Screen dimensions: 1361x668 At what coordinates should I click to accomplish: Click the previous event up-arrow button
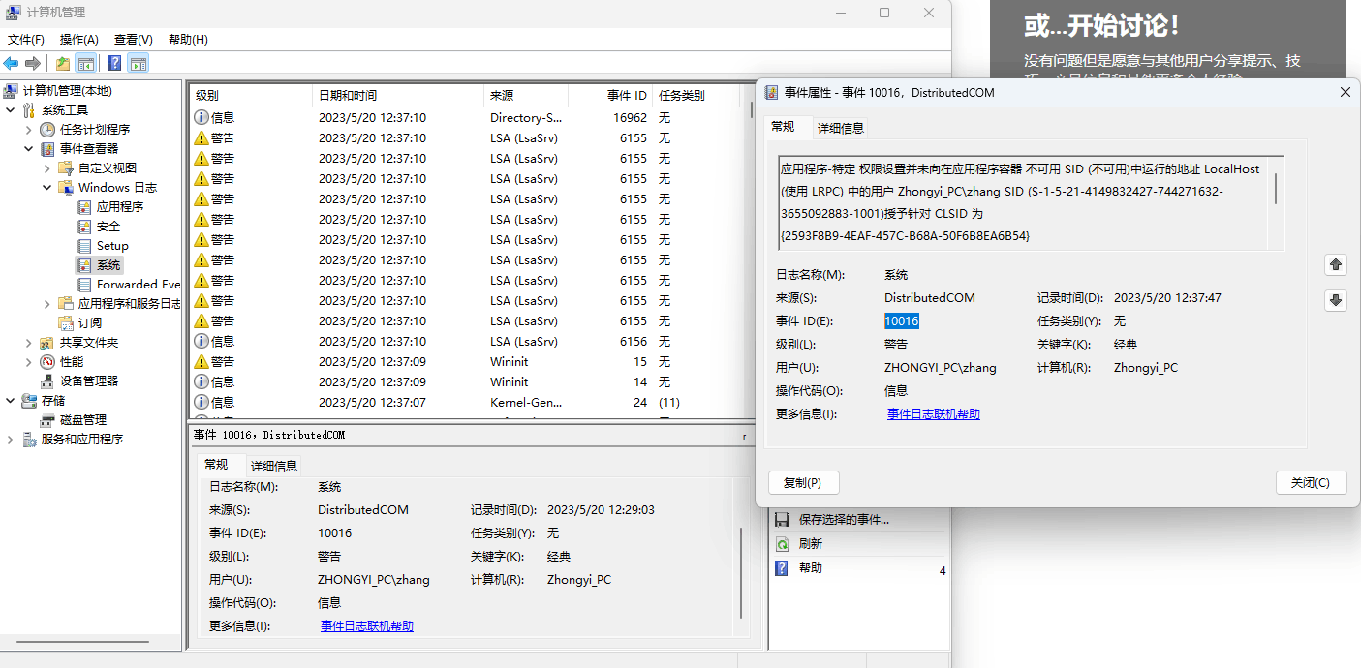point(1336,264)
